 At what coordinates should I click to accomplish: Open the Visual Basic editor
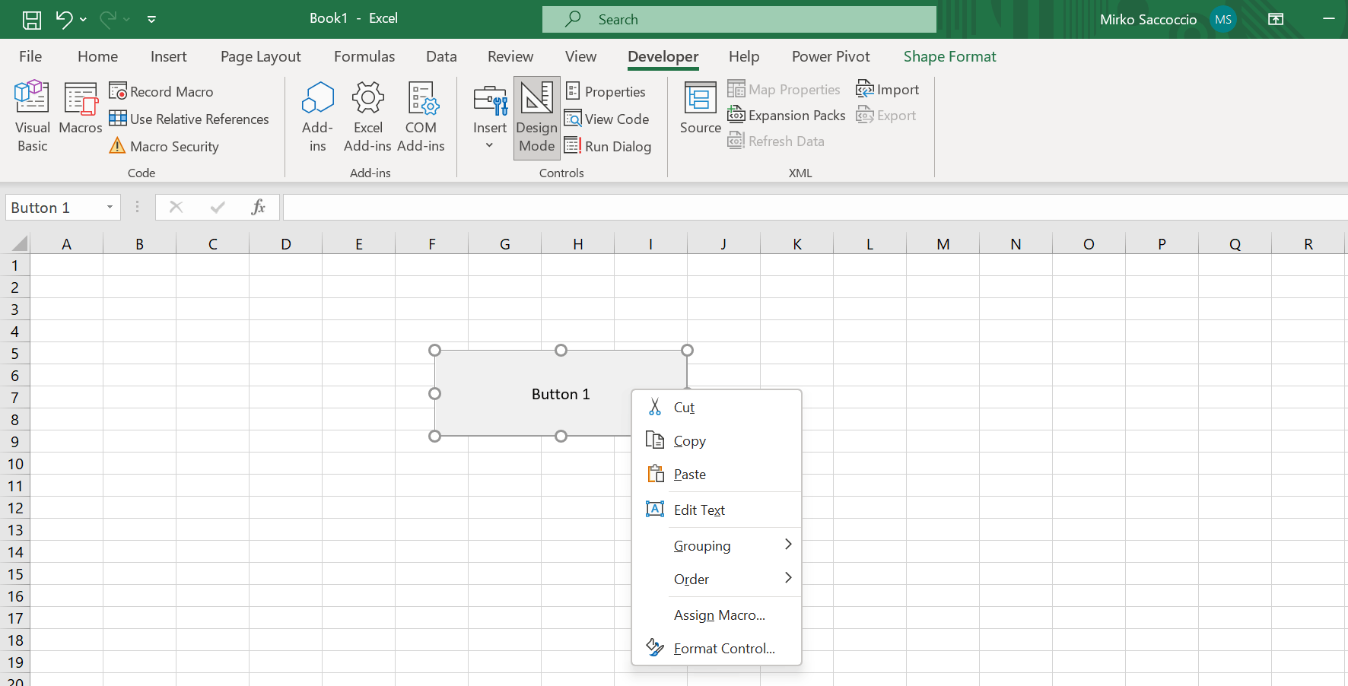32,116
